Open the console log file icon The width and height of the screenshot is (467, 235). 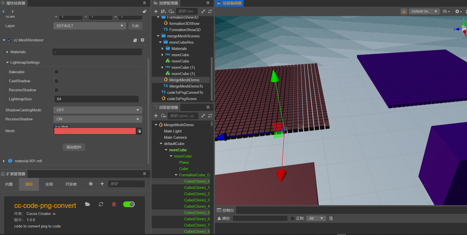point(331,218)
